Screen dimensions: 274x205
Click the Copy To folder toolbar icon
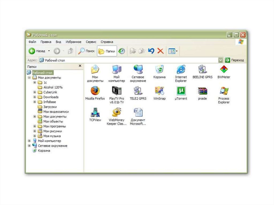pos(142,51)
